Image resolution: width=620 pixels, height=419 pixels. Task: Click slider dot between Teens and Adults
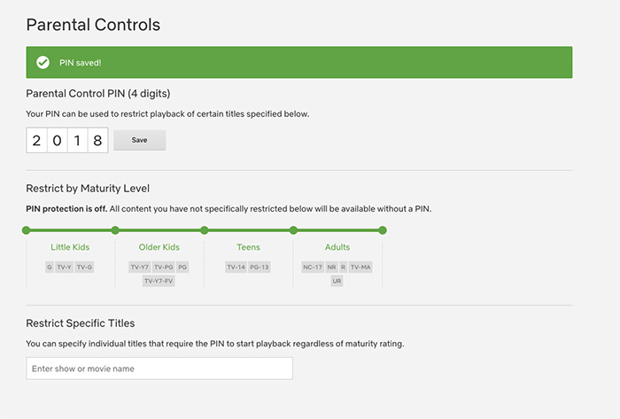tap(293, 230)
